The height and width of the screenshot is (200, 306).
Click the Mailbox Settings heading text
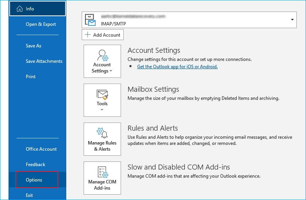click(153, 89)
